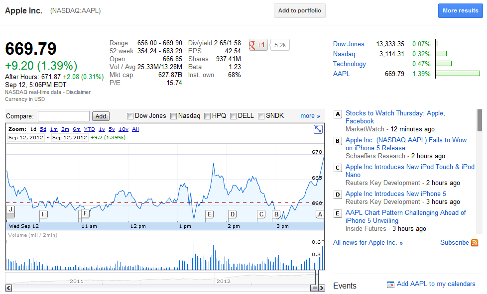Click the C badge in news list
Image resolution: width=487 pixels, height=294 pixels.
[x=338, y=168]
